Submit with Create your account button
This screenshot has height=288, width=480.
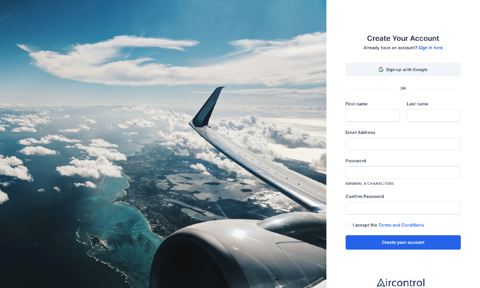pyautogui.click(x=403, y=242)
